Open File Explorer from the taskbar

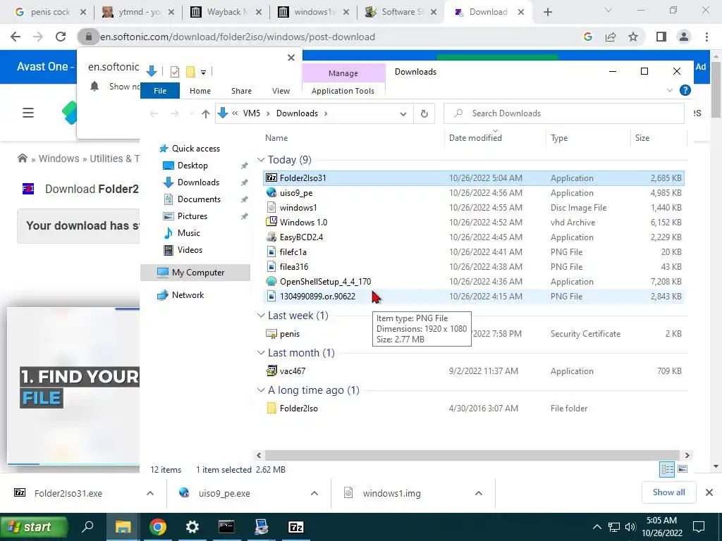click(123, 527)
